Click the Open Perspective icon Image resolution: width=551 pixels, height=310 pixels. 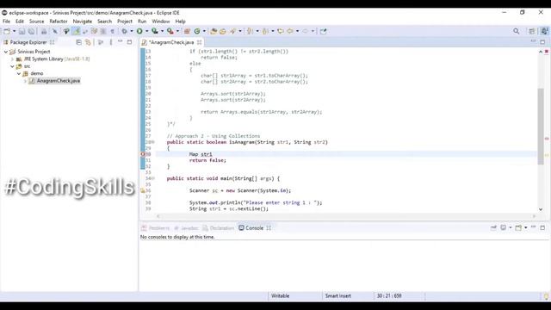click(x=532, y=31)
